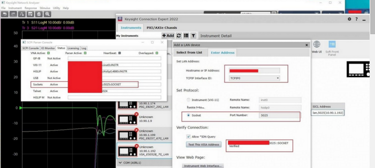Click the SICL Address value field
Screen dimensions: 375x168
328,113
